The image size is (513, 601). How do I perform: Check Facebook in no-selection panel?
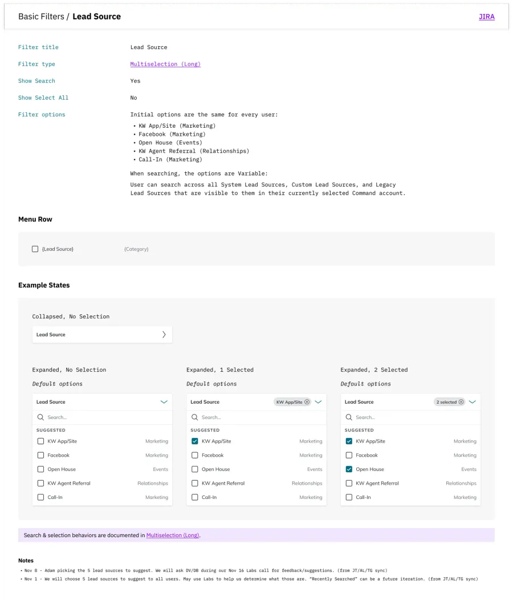[40, 456]
